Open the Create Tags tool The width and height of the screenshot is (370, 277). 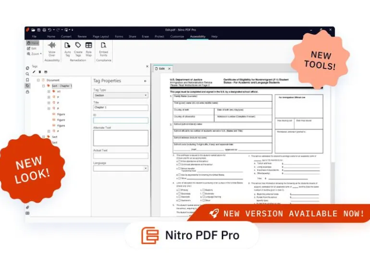pos(78,49)
